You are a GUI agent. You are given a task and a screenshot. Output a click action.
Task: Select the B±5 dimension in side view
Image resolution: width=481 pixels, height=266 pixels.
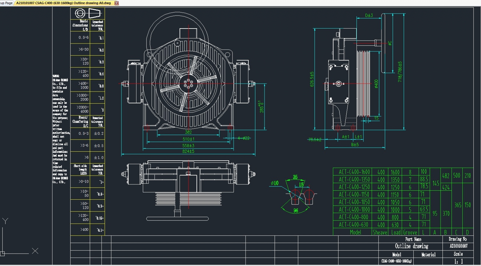(x=355, y=144)
